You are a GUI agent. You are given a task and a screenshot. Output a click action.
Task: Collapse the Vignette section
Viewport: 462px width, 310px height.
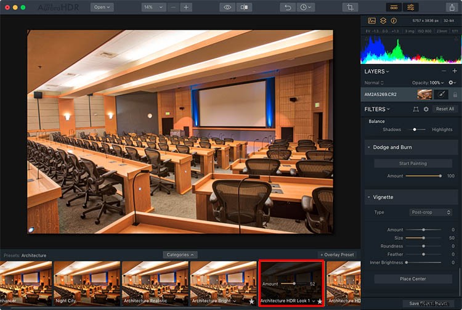coord(368,197)
